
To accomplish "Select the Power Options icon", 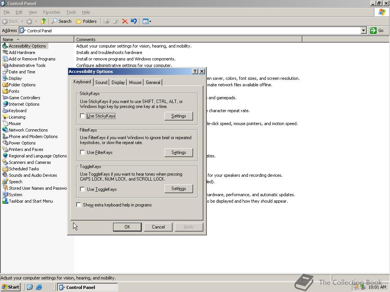I will tap(5, 143).
